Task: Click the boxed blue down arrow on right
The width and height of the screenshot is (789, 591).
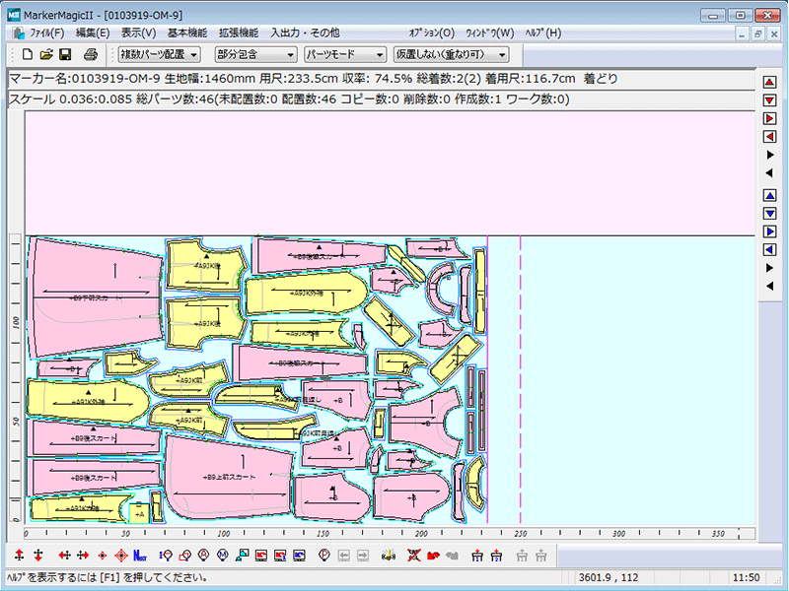Action: pos(770,212)
